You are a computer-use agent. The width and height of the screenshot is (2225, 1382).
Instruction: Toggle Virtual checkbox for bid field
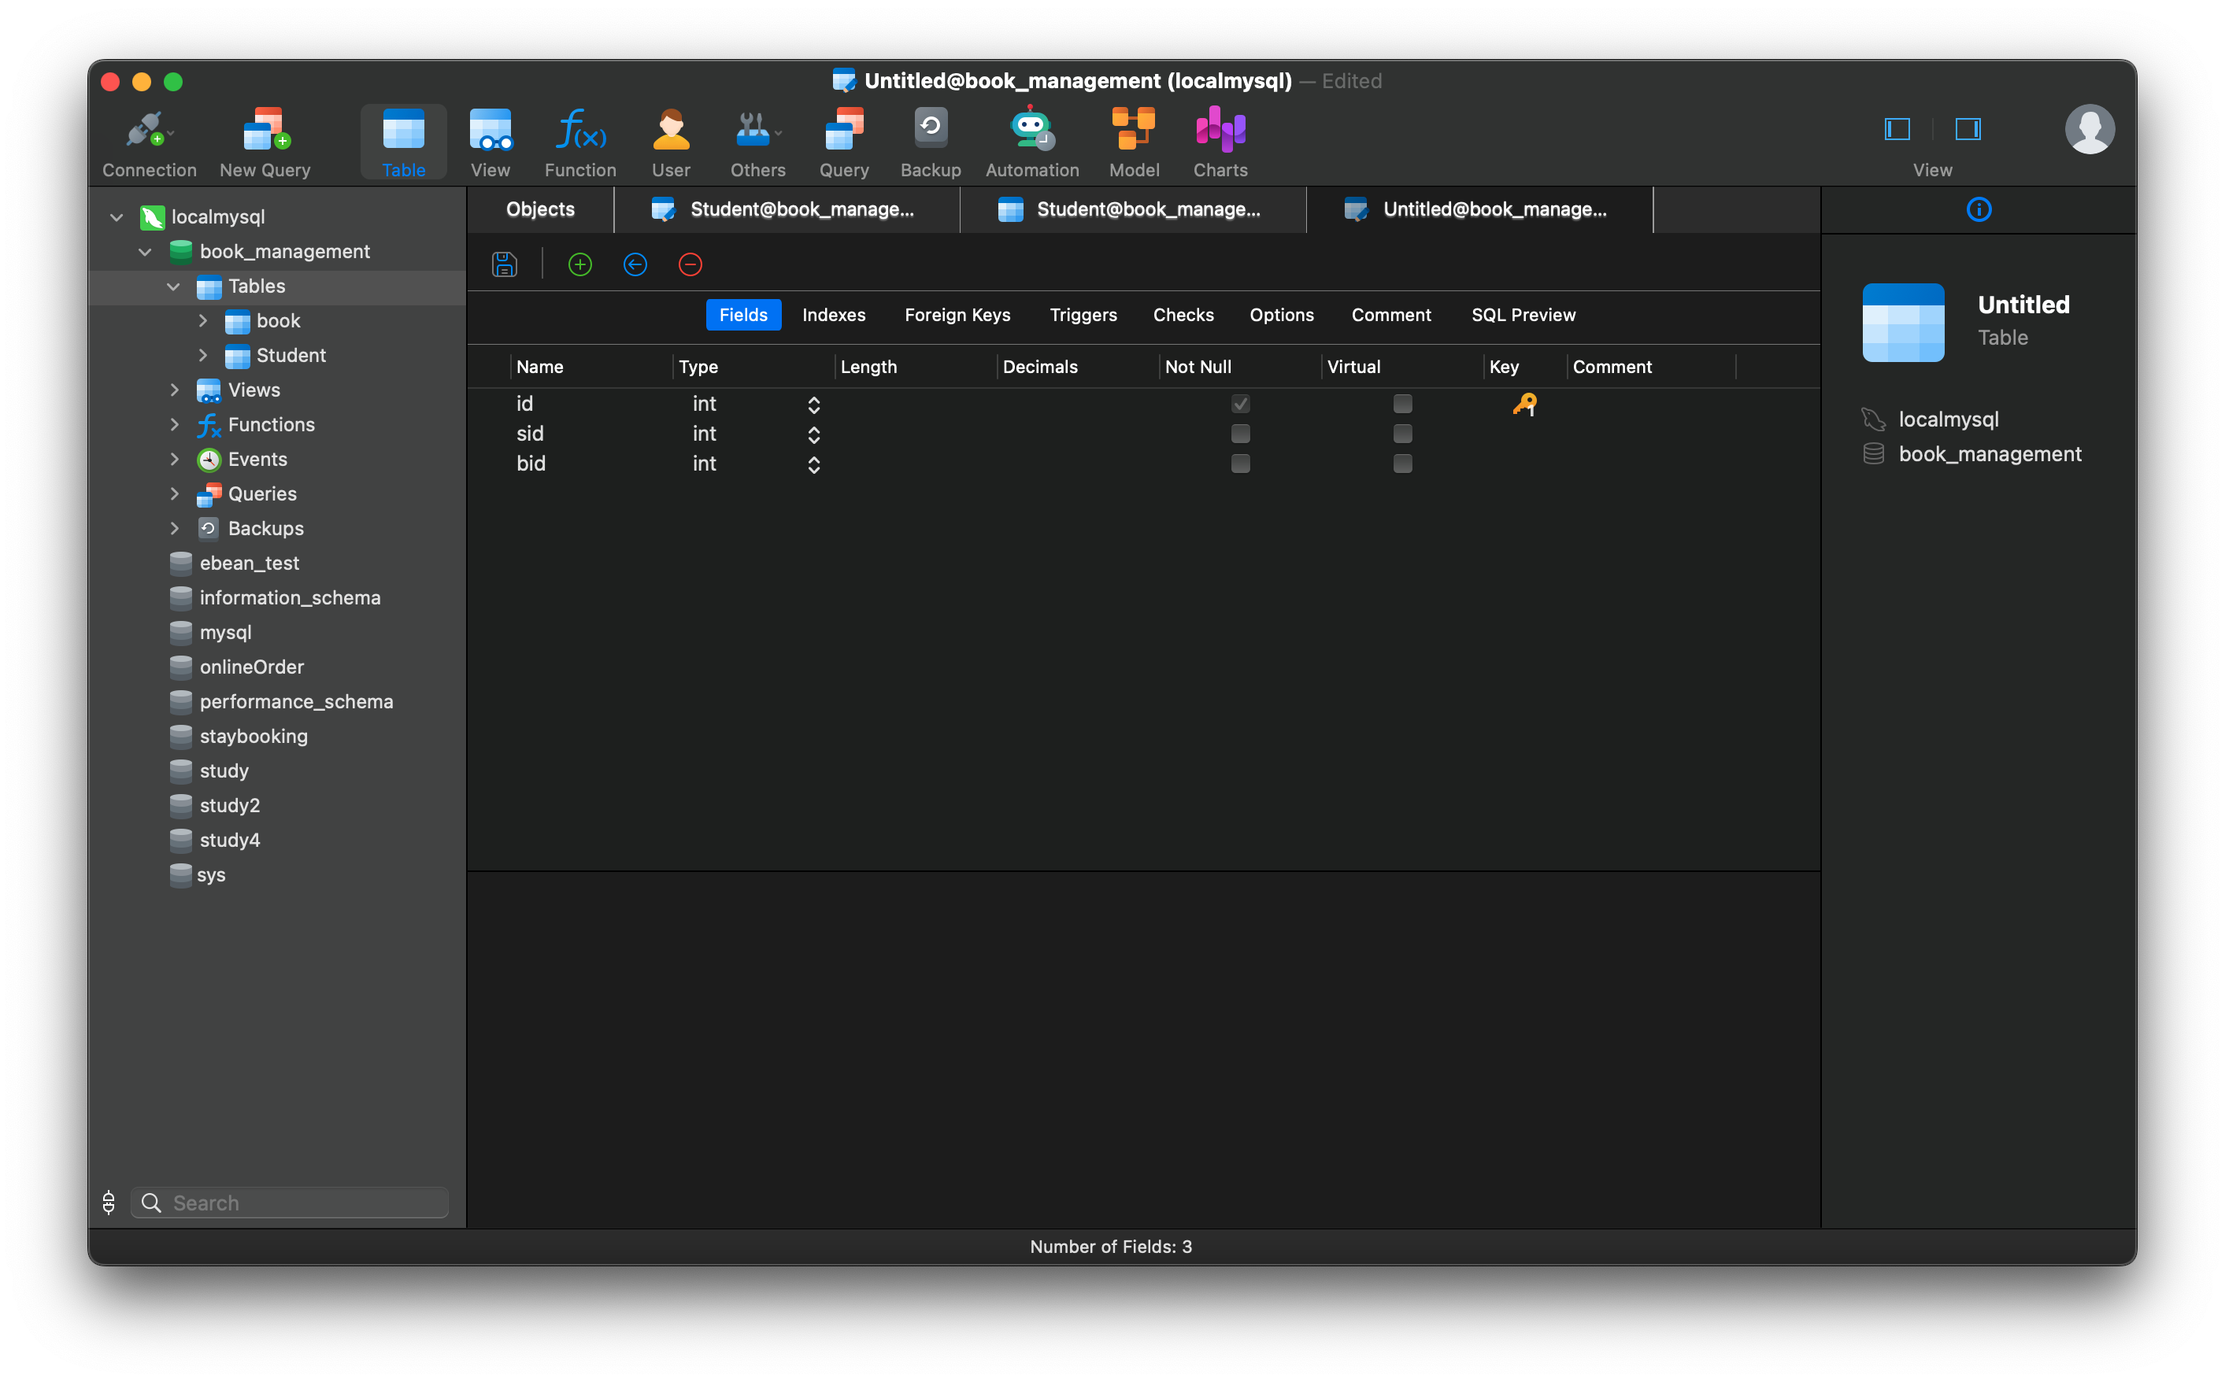1401,464
